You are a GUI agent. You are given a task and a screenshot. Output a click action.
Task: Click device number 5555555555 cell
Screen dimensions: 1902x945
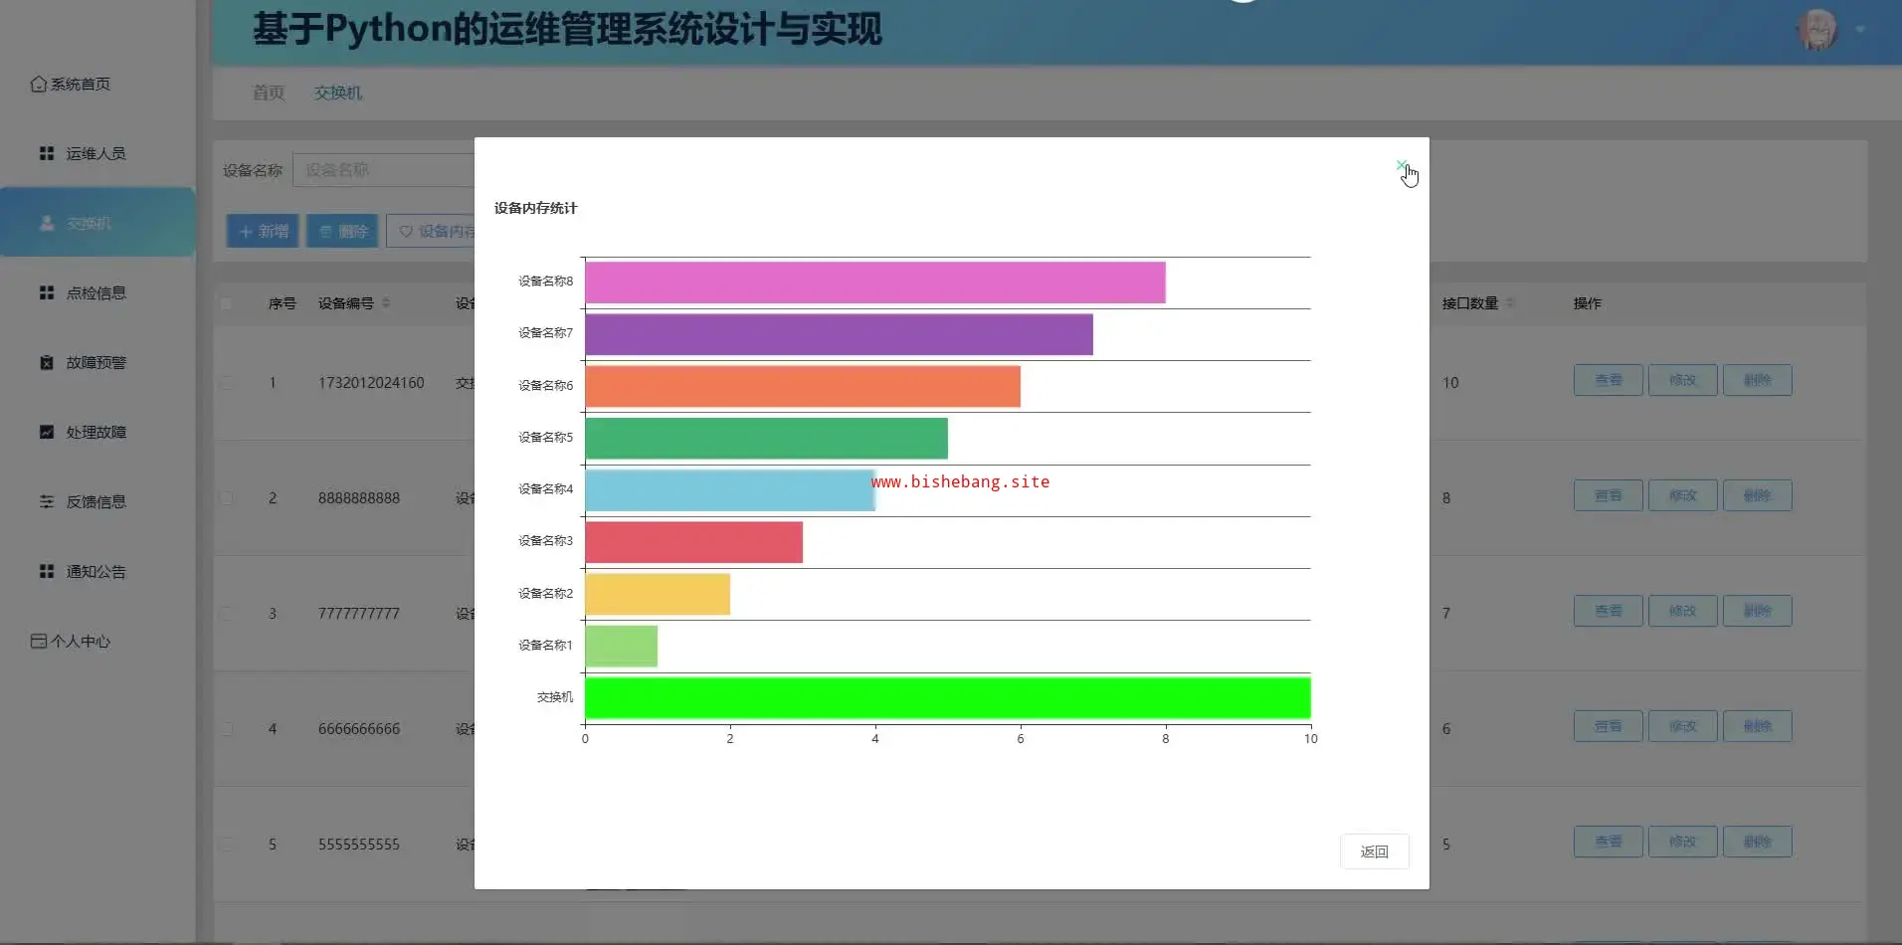pyautogui.click(x=359, y=845)
